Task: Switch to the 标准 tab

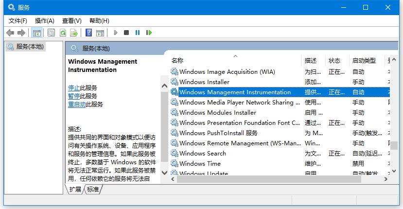Action: [93, 190]
